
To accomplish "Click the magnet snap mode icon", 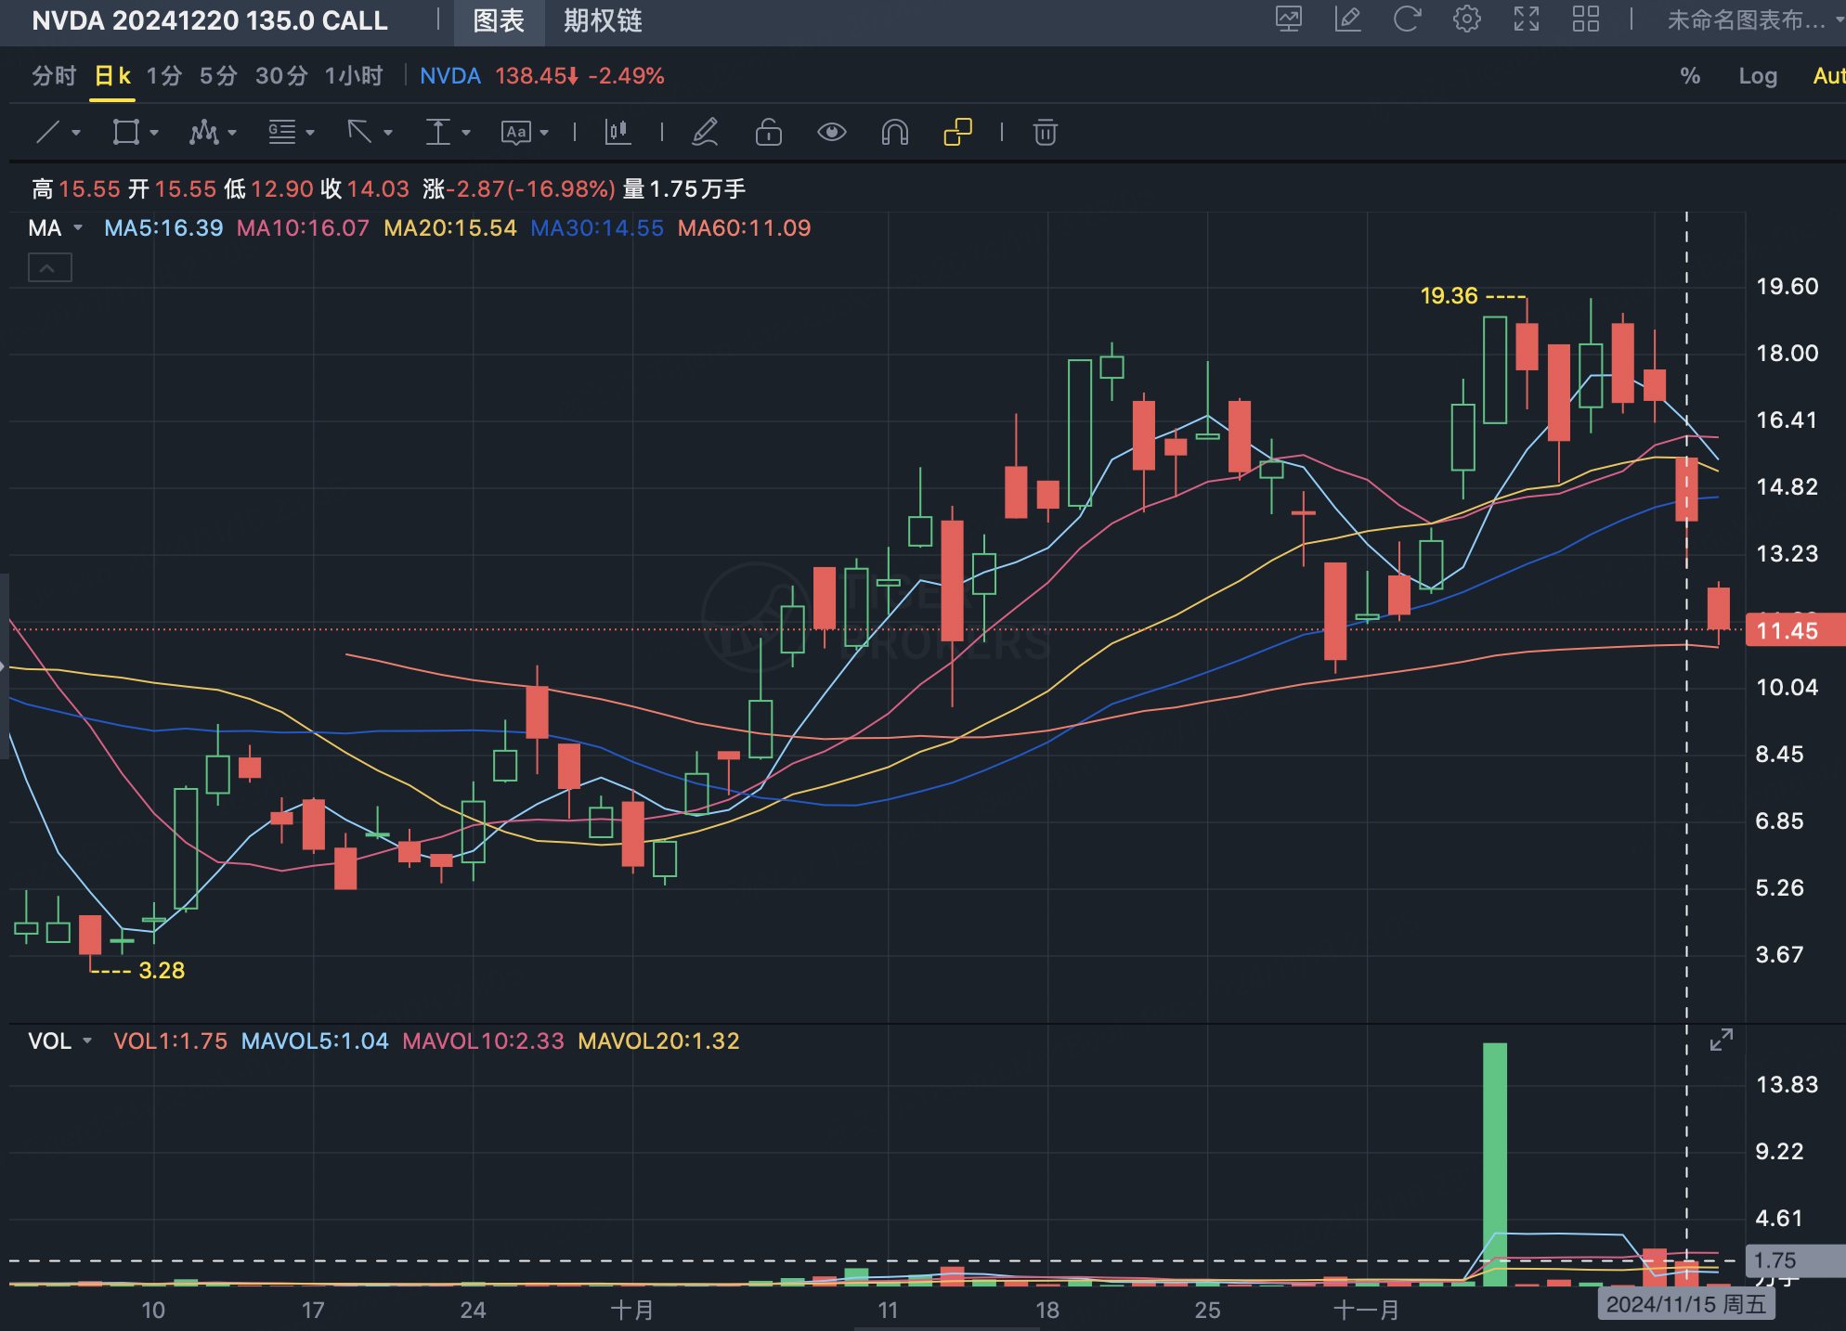I will pyautogui.click(x=894, y=133).
